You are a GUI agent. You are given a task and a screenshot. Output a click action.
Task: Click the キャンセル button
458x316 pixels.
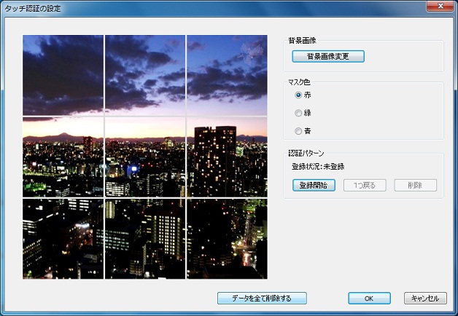pos(425,299)
